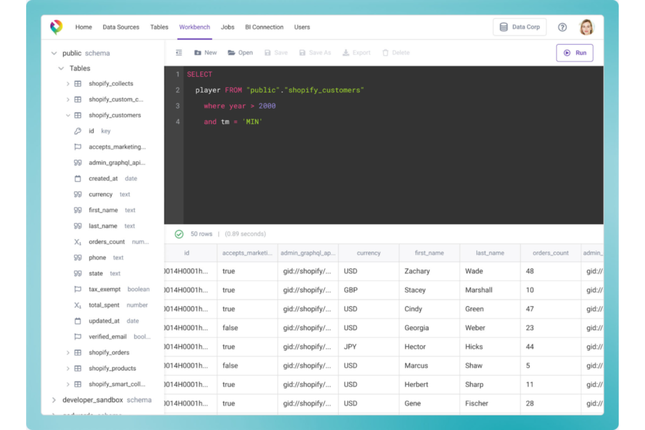This screenshot has width=645, height=430.
Task: Click the total_spent number icon
Action: pos(78,305)
